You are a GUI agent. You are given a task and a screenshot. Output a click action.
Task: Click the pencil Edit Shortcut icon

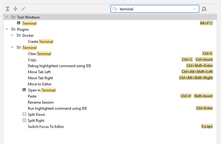23,9
